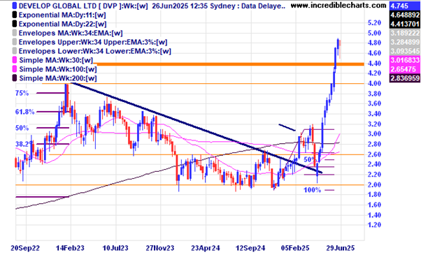Select the Exponential MA:Dy:11:[w] legend label

click(62, 15)
